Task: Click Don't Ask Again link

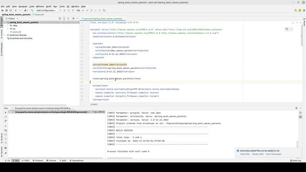Action: click(x=273, y=154)
